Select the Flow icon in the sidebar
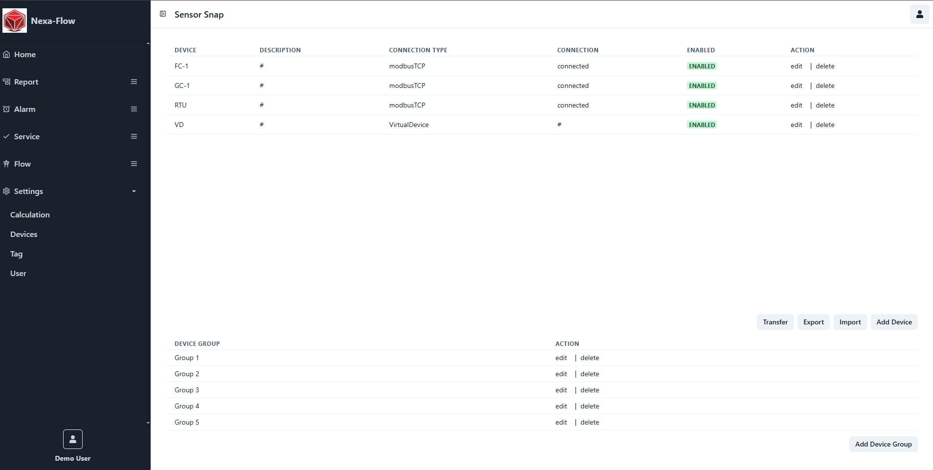This screenshot has height=470, width=933. point(6,164)
